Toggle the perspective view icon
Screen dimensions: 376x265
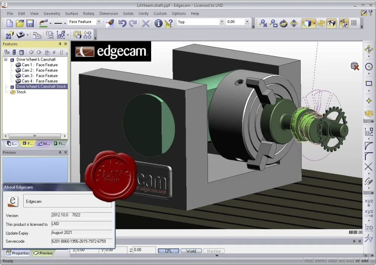pyautogui.click(x=344, y=23)
